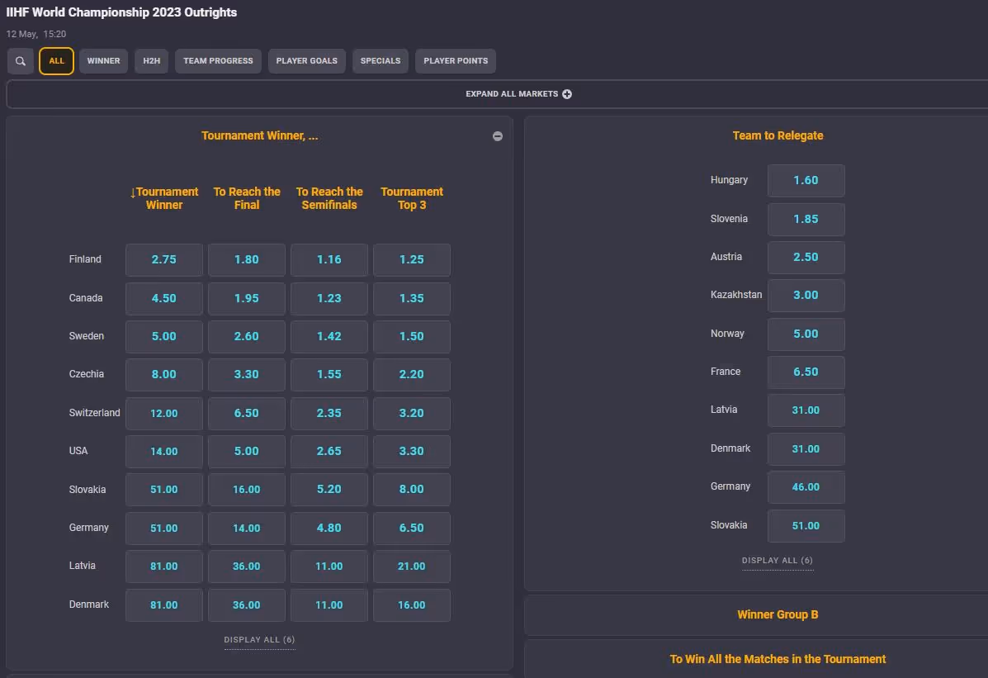The width and height of the screenshot is (988, 678).
Task: Sort by To Reach the Semifinals column
Action: point(329,198)
